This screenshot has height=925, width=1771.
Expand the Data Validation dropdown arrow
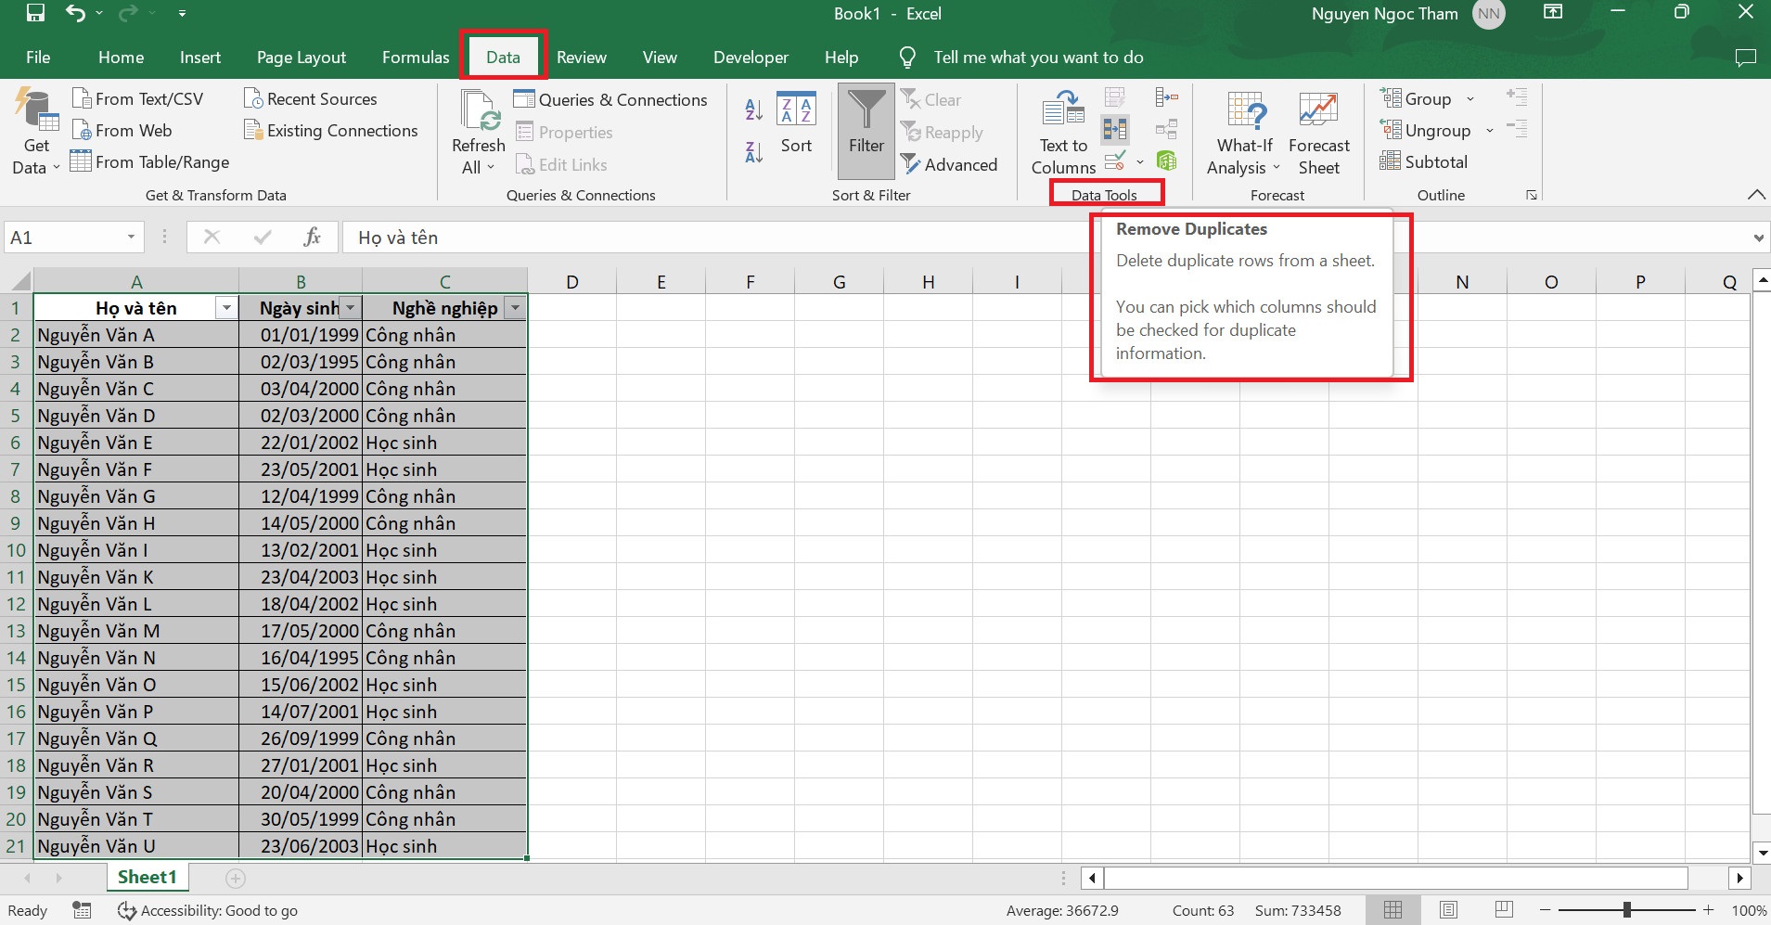[x=1140, y=161]
